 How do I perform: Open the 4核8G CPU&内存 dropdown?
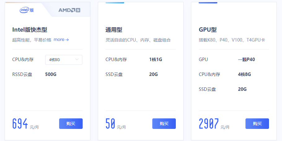click(x=64, y=60)
